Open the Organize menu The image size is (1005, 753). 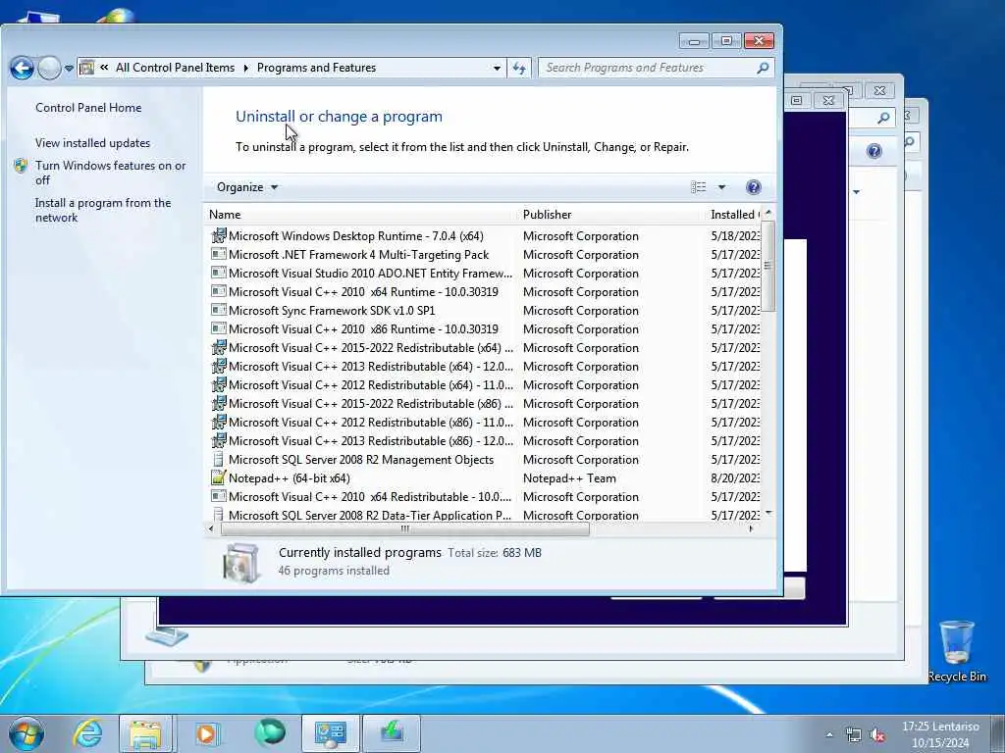tap(246, 187)
